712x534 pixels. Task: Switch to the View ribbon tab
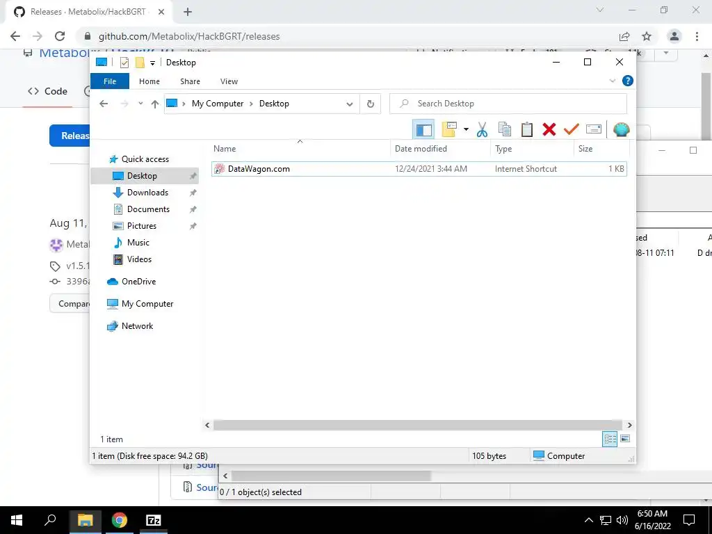click(x=229, y=81)
